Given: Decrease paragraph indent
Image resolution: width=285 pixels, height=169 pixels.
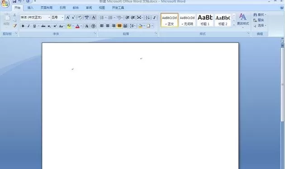Looking at the screenshot, I should 127,18.
